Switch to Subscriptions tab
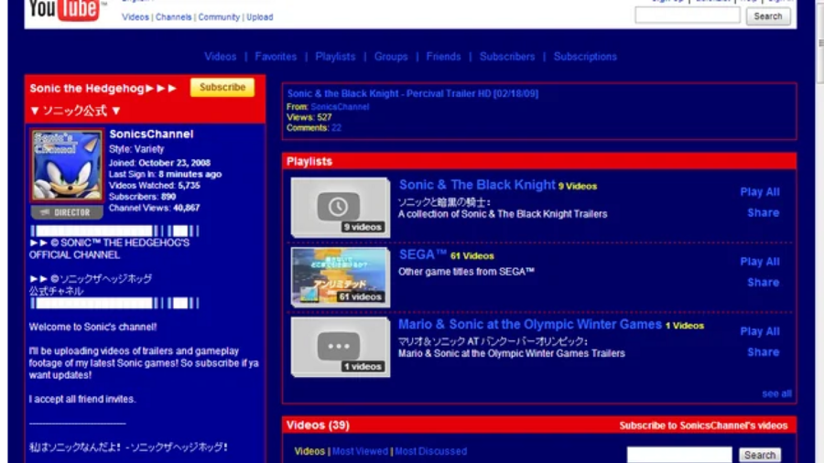Screen dimensions: 824x463 [585, 57]
